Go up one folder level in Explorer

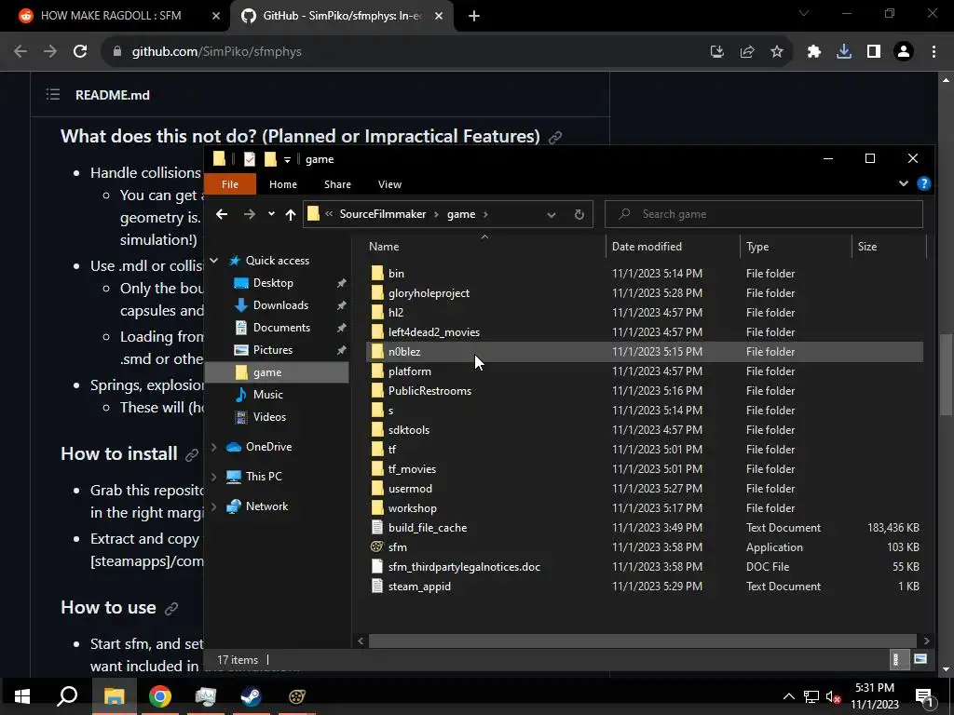coord(291,214)
